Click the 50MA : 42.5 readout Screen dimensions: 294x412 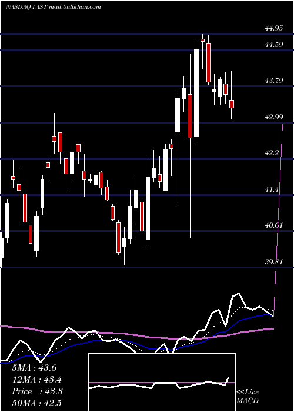(x=37, y=403)
